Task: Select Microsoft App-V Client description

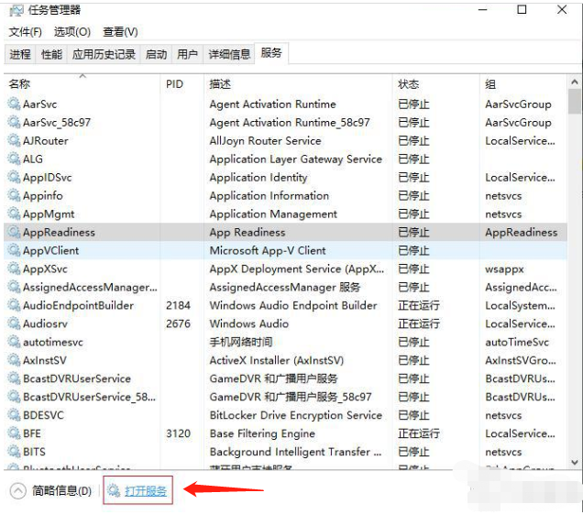Action: click(268, 250)
